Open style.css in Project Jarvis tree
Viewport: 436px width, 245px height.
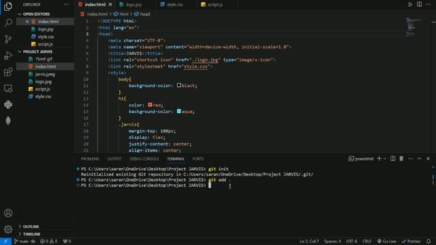(43, 97)
